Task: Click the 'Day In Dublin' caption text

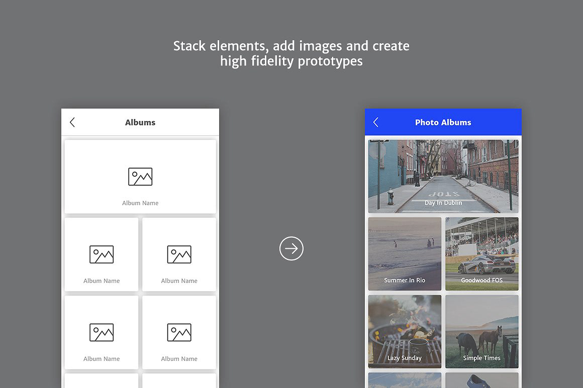Action: point(443,203)
